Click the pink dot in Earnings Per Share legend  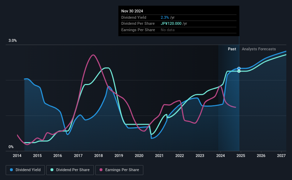[101, 170]
